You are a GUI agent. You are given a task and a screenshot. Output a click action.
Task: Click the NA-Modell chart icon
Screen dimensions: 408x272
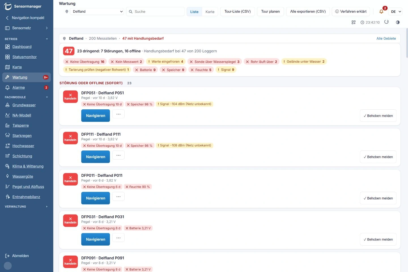pos(7,115)
